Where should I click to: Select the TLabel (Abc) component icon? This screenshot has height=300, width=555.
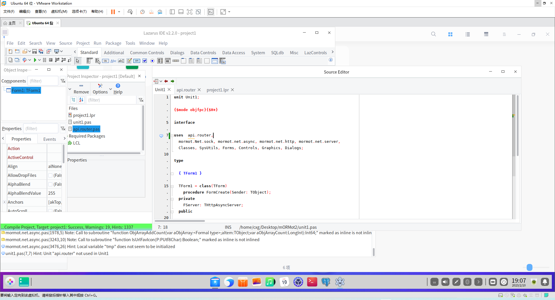pyautogui.click(x=113, y=61)
